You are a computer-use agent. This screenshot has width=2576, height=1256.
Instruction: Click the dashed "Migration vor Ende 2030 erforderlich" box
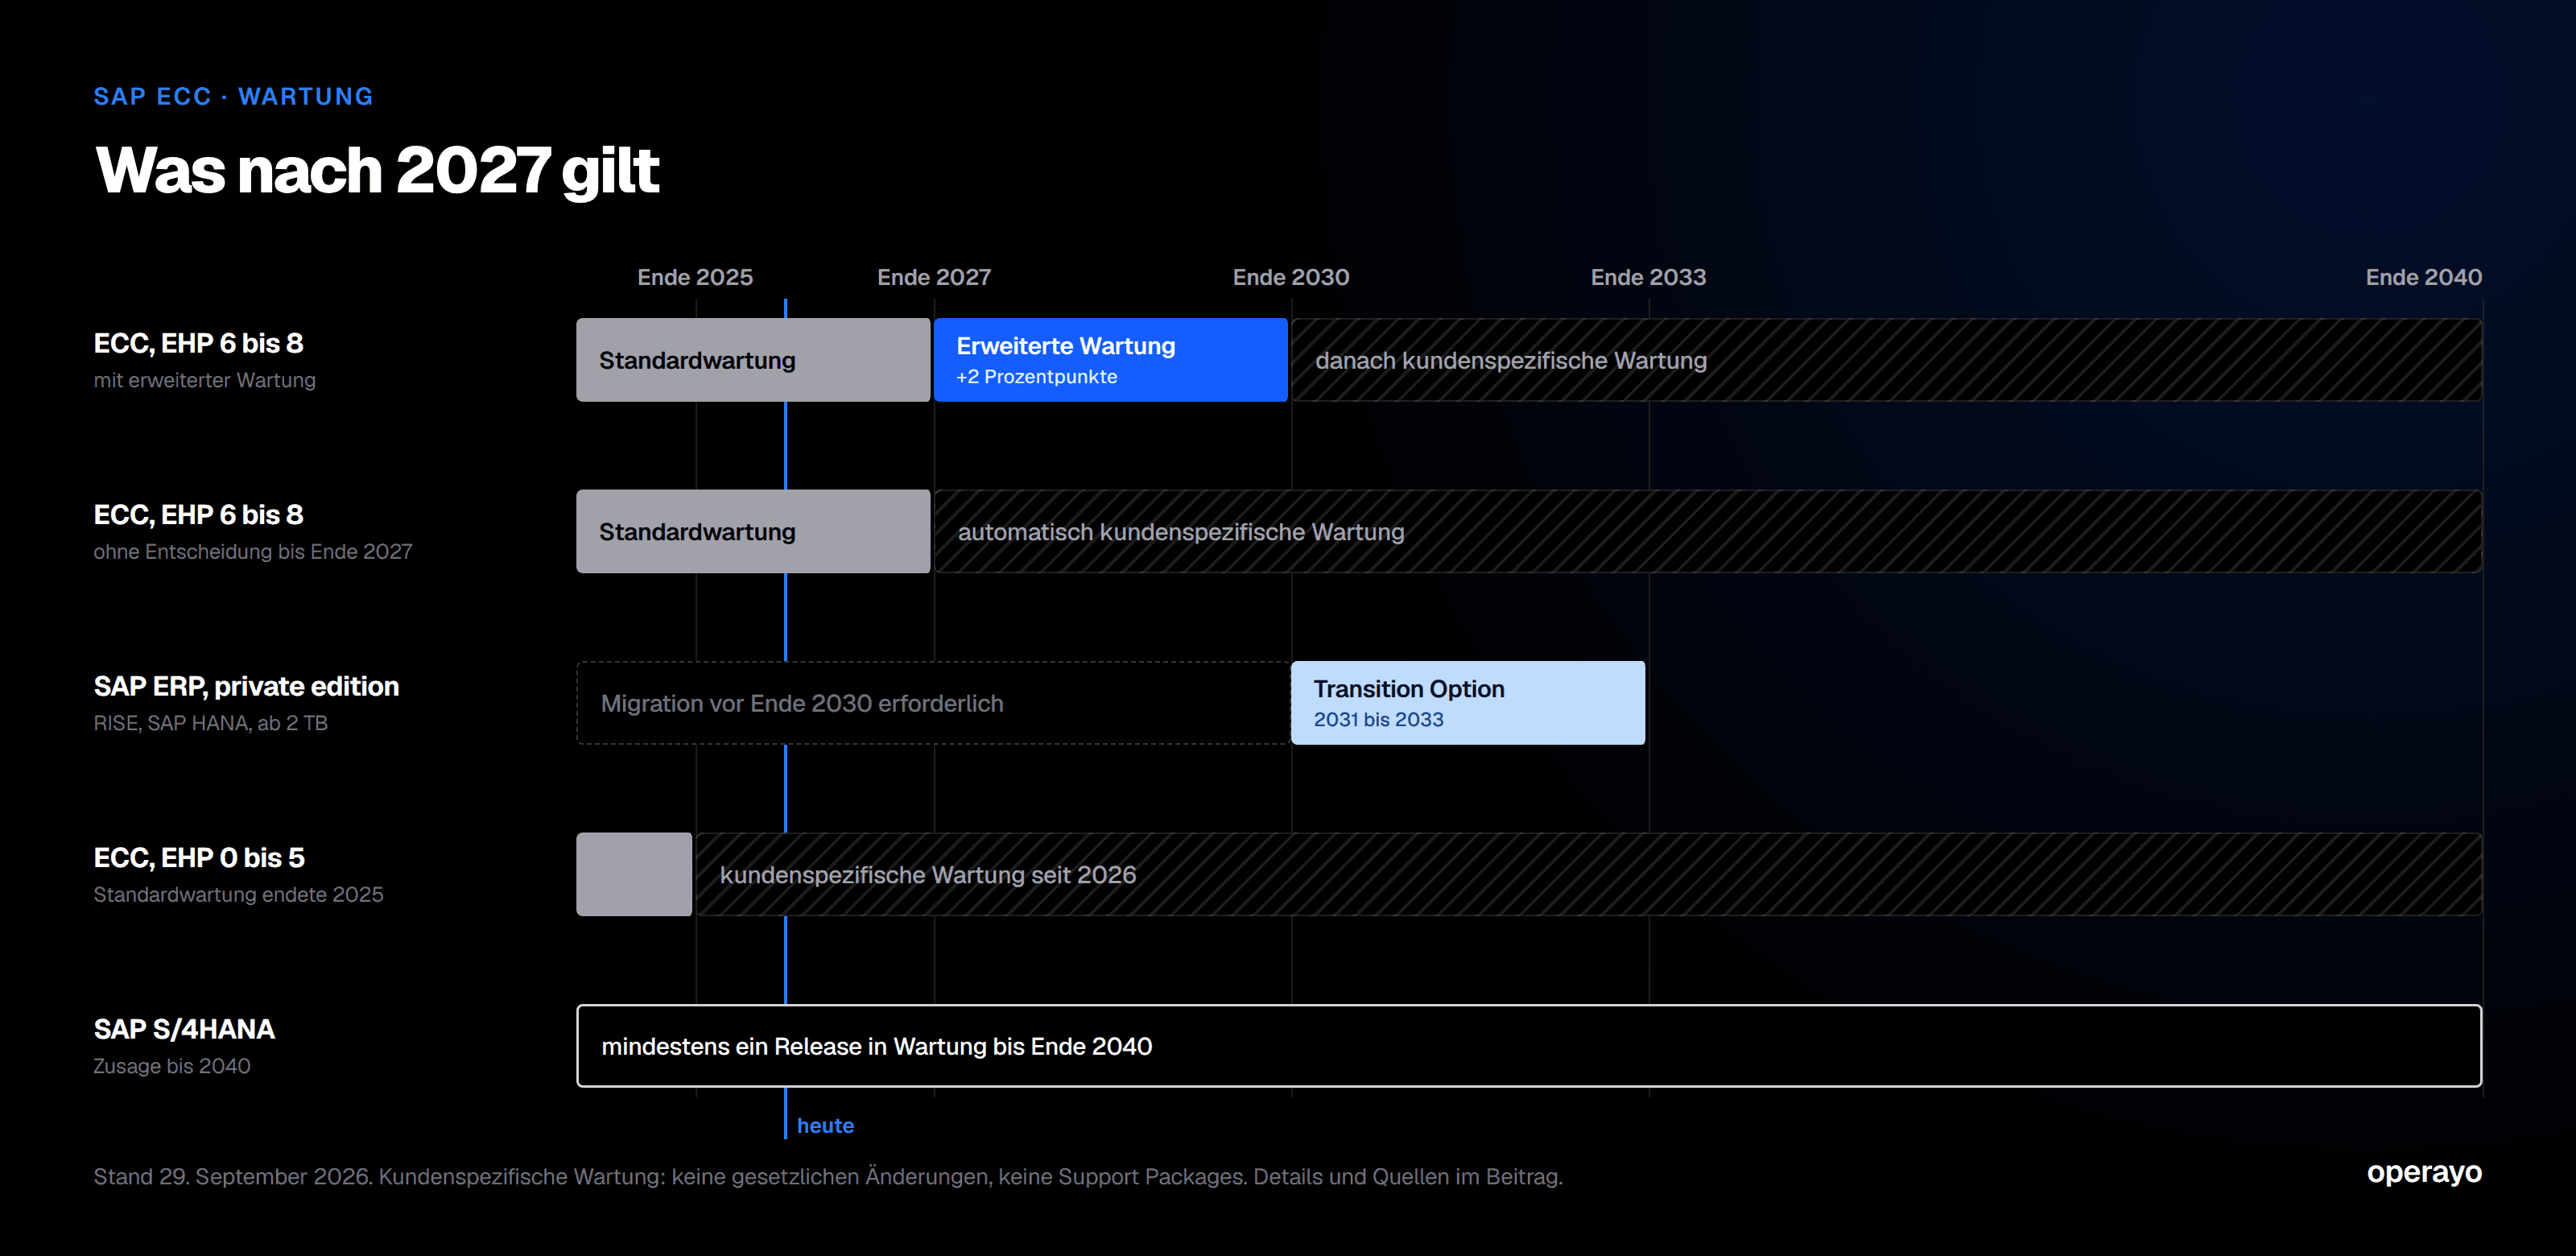pos(932,703)
